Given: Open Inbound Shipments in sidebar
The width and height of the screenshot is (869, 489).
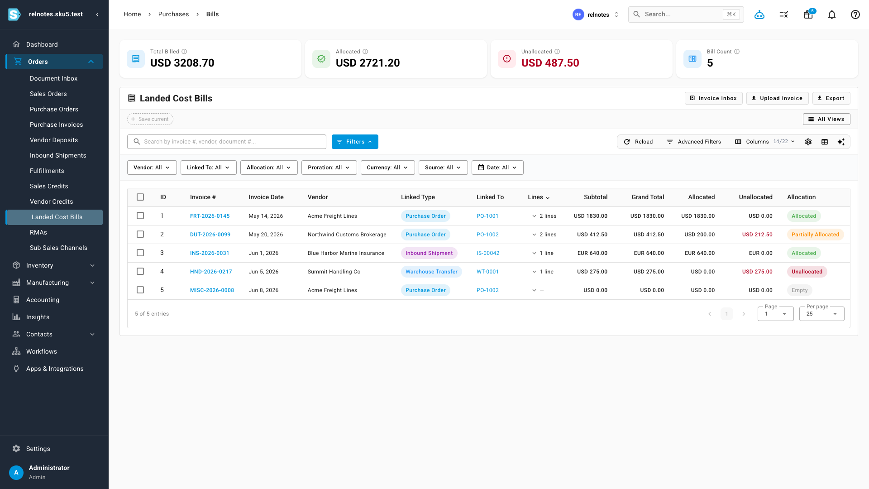Looking at the screenshot, I should click(x=58, y=155).
